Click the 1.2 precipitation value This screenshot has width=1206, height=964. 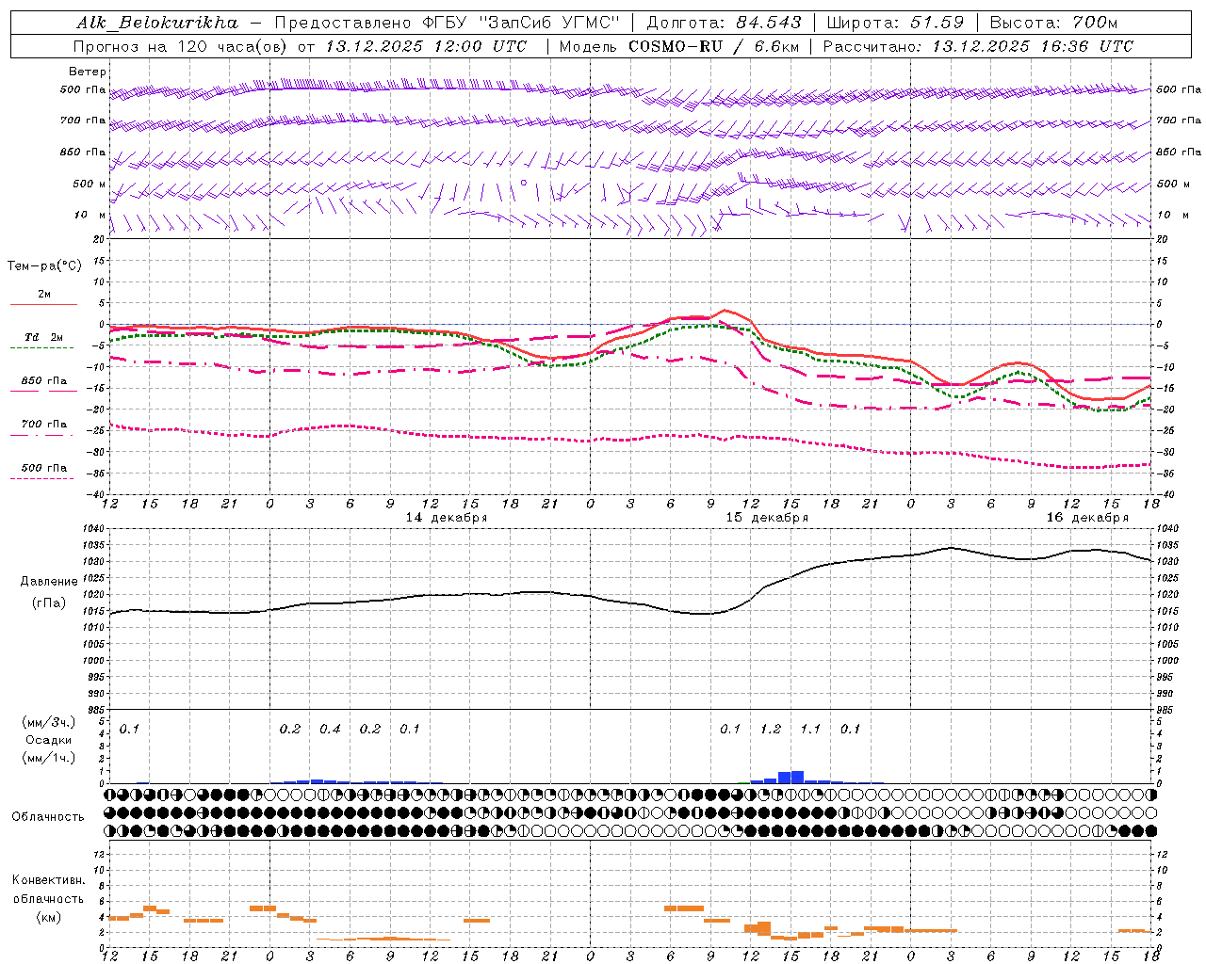pos(771,730)
